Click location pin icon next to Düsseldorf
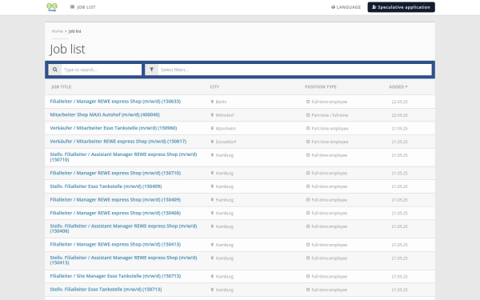This screenshot has height=300, width=480. point(212,142)
